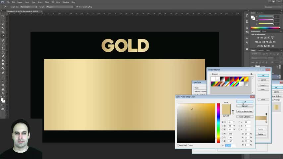The height and width of the screenshot is (159, 283).
Task: Select G radio button in Color Picker
Action: click(223, 137)
